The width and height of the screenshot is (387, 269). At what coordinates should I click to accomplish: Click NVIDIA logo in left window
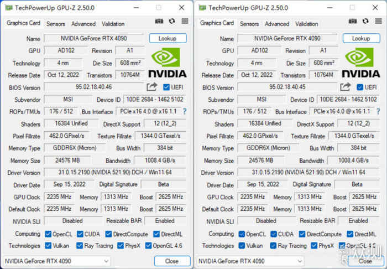click(x=168, y=63)
